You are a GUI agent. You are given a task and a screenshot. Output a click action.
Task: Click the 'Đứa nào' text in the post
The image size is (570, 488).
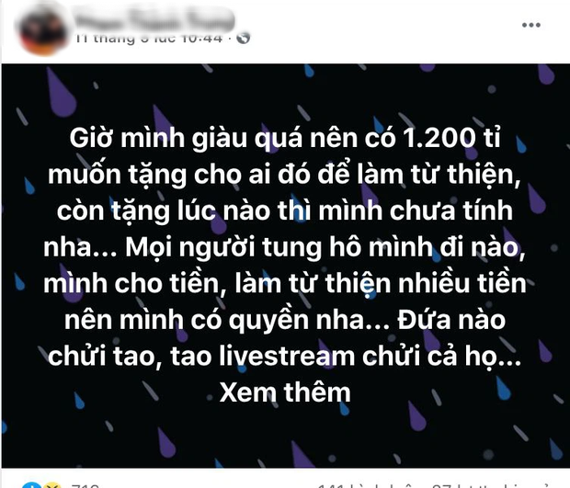pos(451,320)
